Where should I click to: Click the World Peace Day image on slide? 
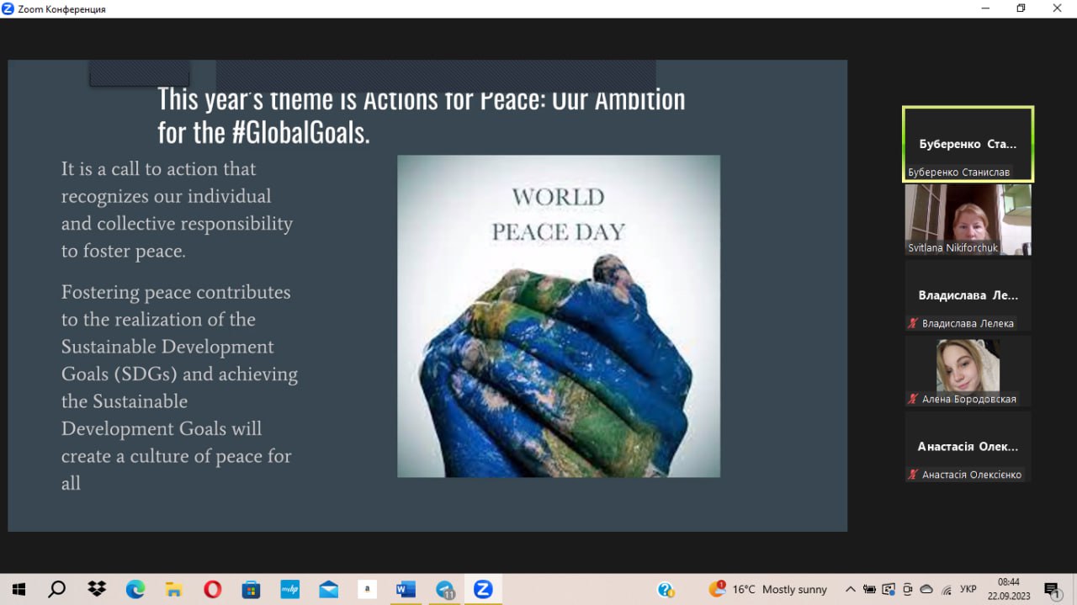click(559, 316)
